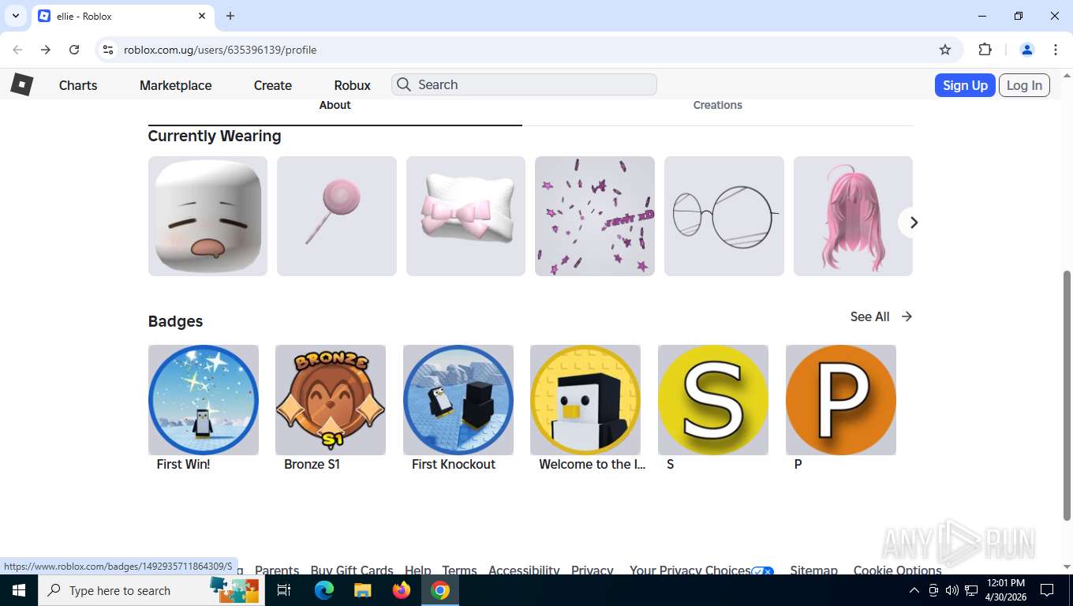Click the Roblox logo home icon
This screenshot has height=606, width=1073.
pos(21,84)
